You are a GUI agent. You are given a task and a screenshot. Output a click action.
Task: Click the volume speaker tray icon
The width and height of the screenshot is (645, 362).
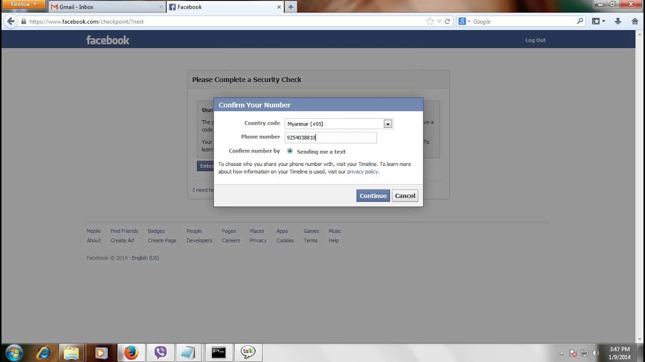(596, 353)
